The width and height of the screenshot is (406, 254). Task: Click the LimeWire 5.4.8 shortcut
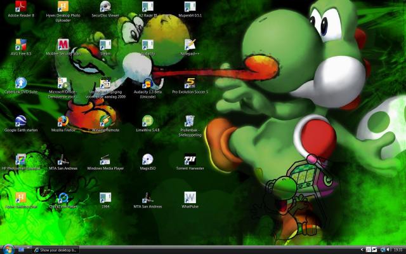148,121
